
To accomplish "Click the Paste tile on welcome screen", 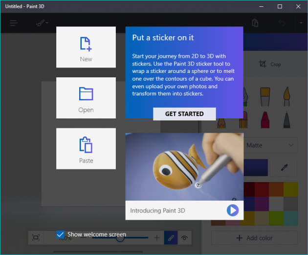I will pos(86,149).
